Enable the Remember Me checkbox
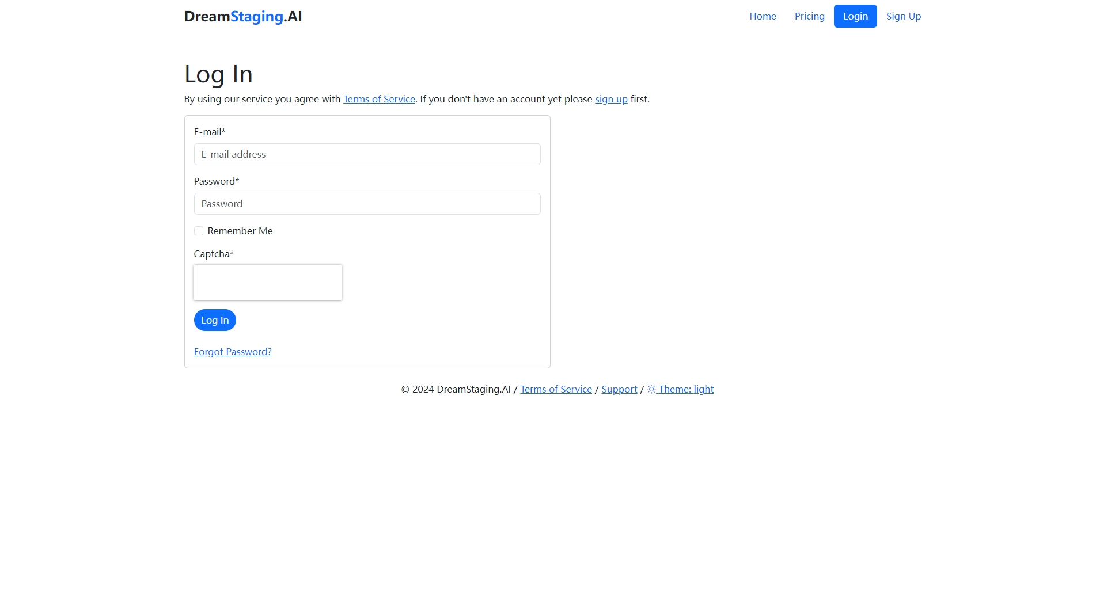The height and width of the screenshot is (601, 1115). 199,231
